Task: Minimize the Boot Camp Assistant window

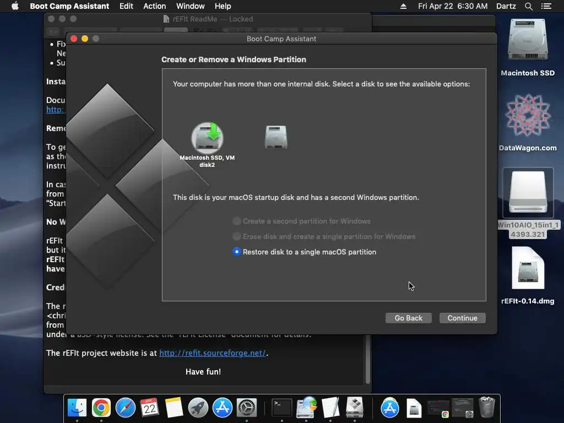Action: click(85, 39)
